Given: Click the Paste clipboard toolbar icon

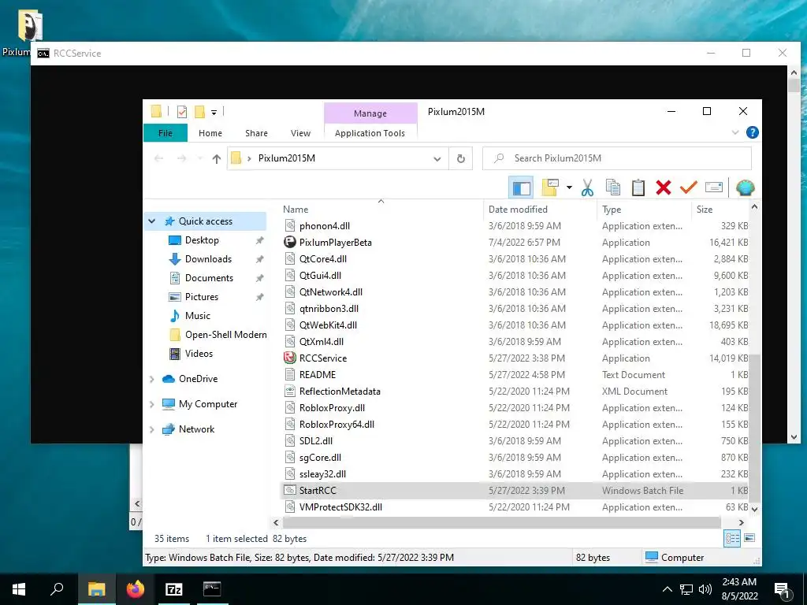Looking at the screenshot, I should tap(638, 187).
